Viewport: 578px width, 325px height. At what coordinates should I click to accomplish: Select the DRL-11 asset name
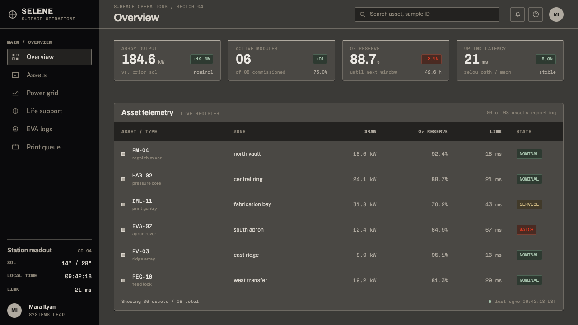(142, 201)
